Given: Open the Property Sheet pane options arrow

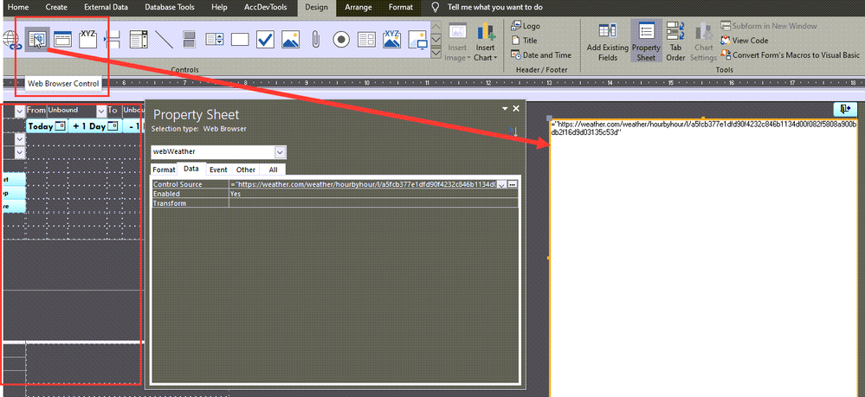Looking at the screenshot, I should (x=505, y=109).
